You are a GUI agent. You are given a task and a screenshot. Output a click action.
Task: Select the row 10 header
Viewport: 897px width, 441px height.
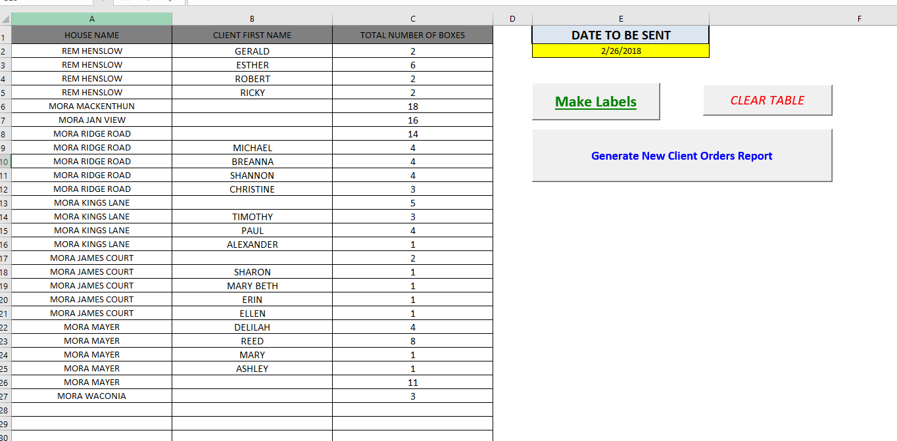coord(5,162)
